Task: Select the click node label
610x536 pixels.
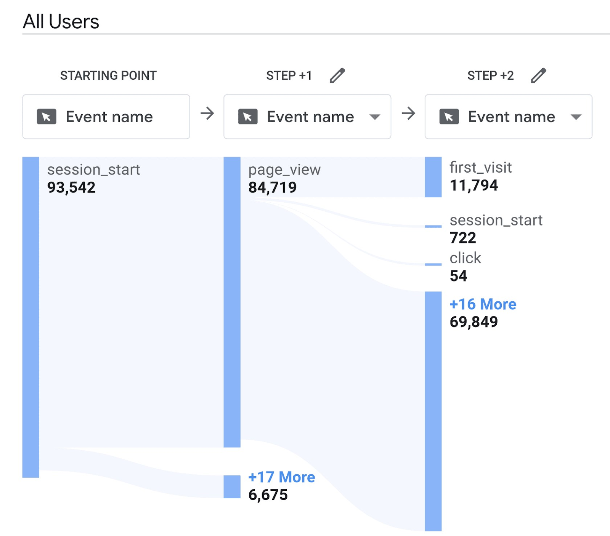Action: [x=466, y=258]
